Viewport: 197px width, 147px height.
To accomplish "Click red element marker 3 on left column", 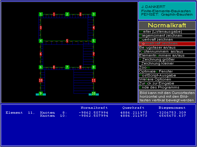I will (41, 28).
